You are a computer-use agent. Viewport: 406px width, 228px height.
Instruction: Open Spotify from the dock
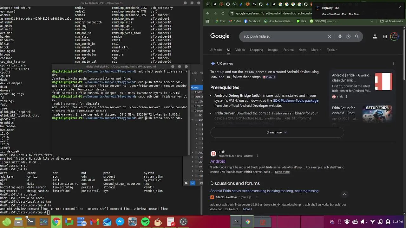click(145, 222)
